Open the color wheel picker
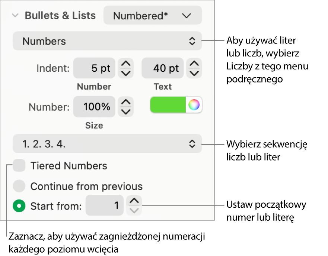The height and width of the screenshot is (256, 328). [194, 105]
